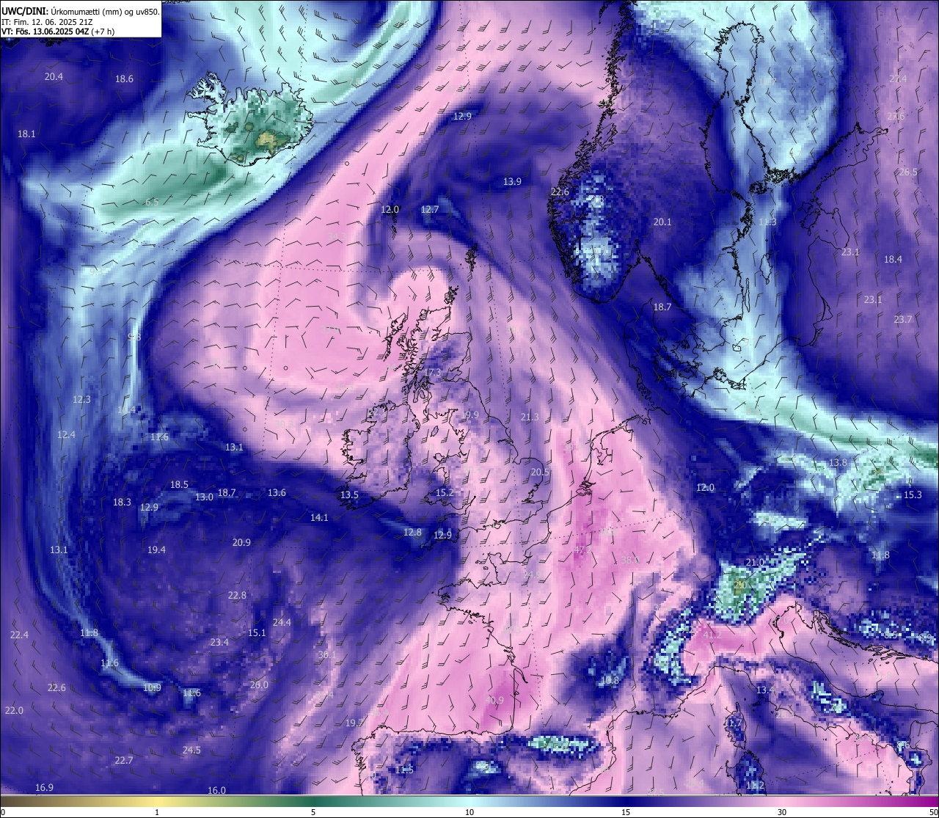This screenshot has width=939, height=818.
Task: Click the 47.1 value over Belgium
Action: (x=582, y=549)
